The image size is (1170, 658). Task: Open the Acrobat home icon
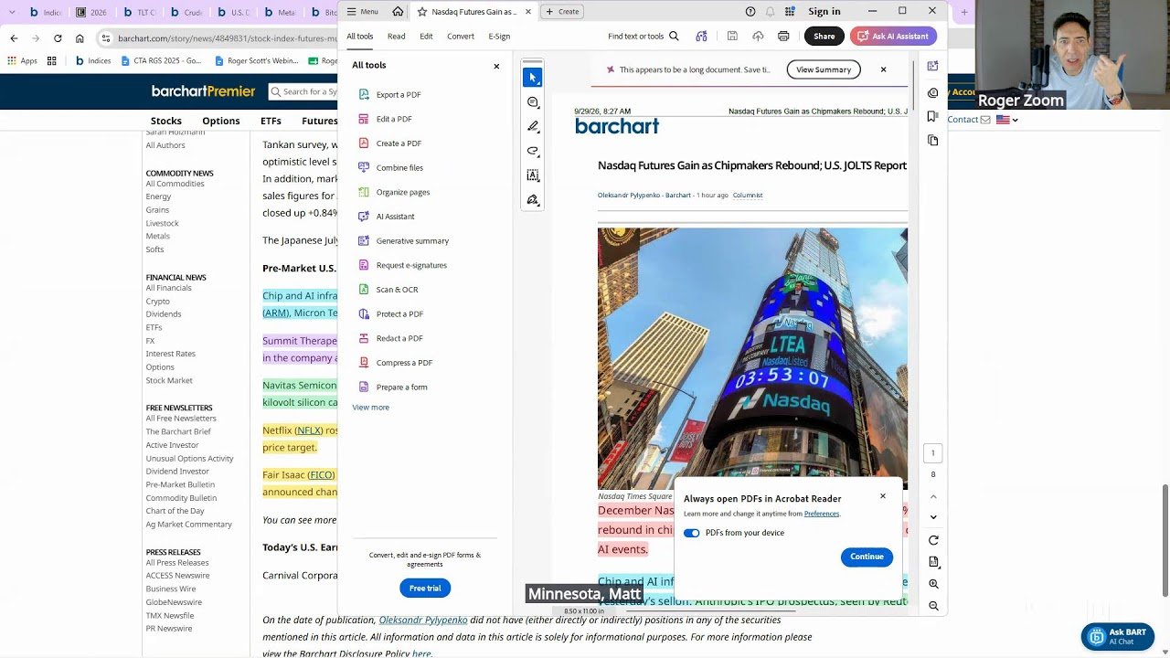point(398,11)
